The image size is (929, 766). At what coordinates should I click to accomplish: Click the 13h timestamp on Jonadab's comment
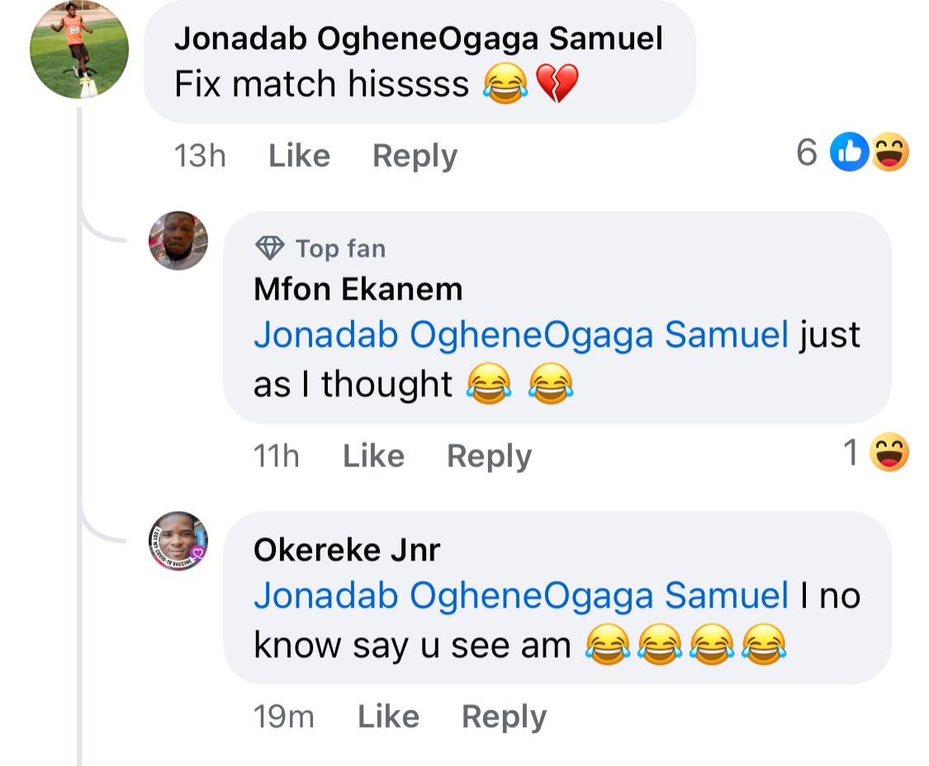(x=200, y=155)
